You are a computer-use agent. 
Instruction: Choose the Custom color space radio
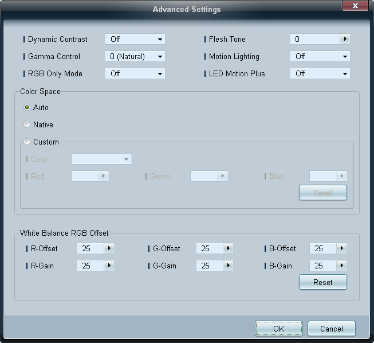27,142
